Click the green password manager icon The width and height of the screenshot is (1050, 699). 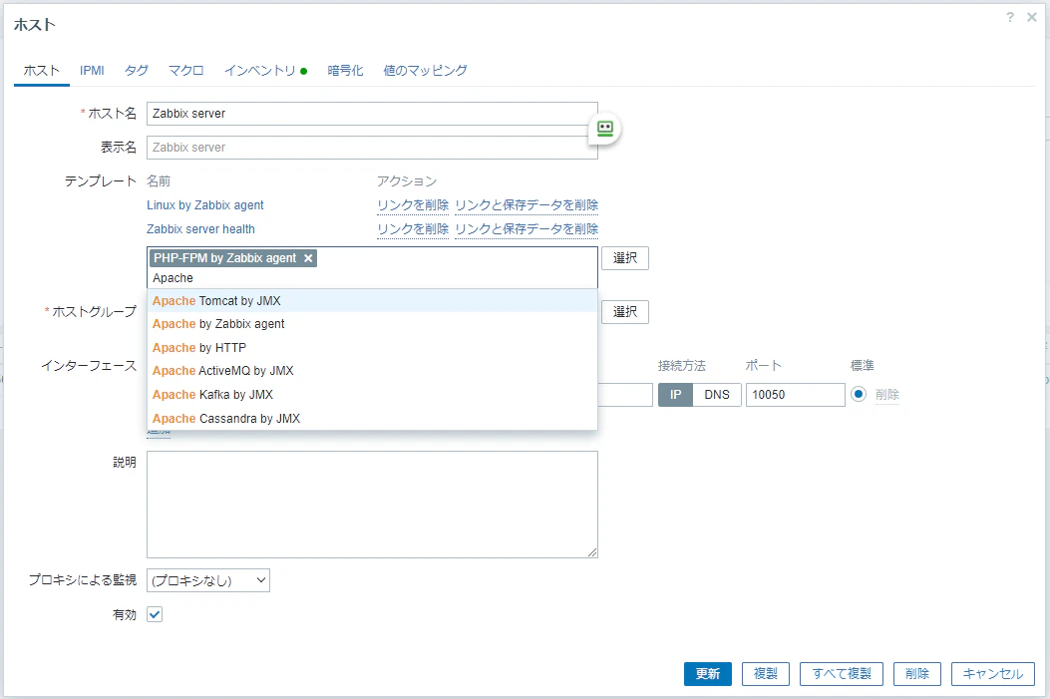point(604,129)
